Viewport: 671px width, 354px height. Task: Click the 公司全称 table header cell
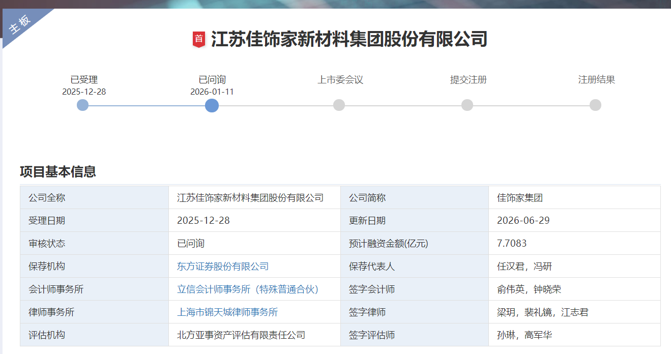[x=95, y=198]
